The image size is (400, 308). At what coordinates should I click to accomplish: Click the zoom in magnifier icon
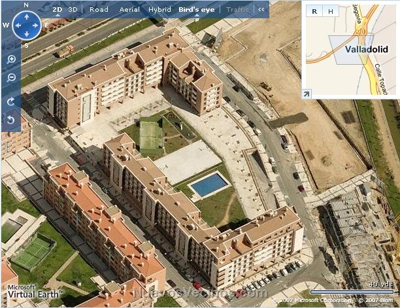point(11,60)
